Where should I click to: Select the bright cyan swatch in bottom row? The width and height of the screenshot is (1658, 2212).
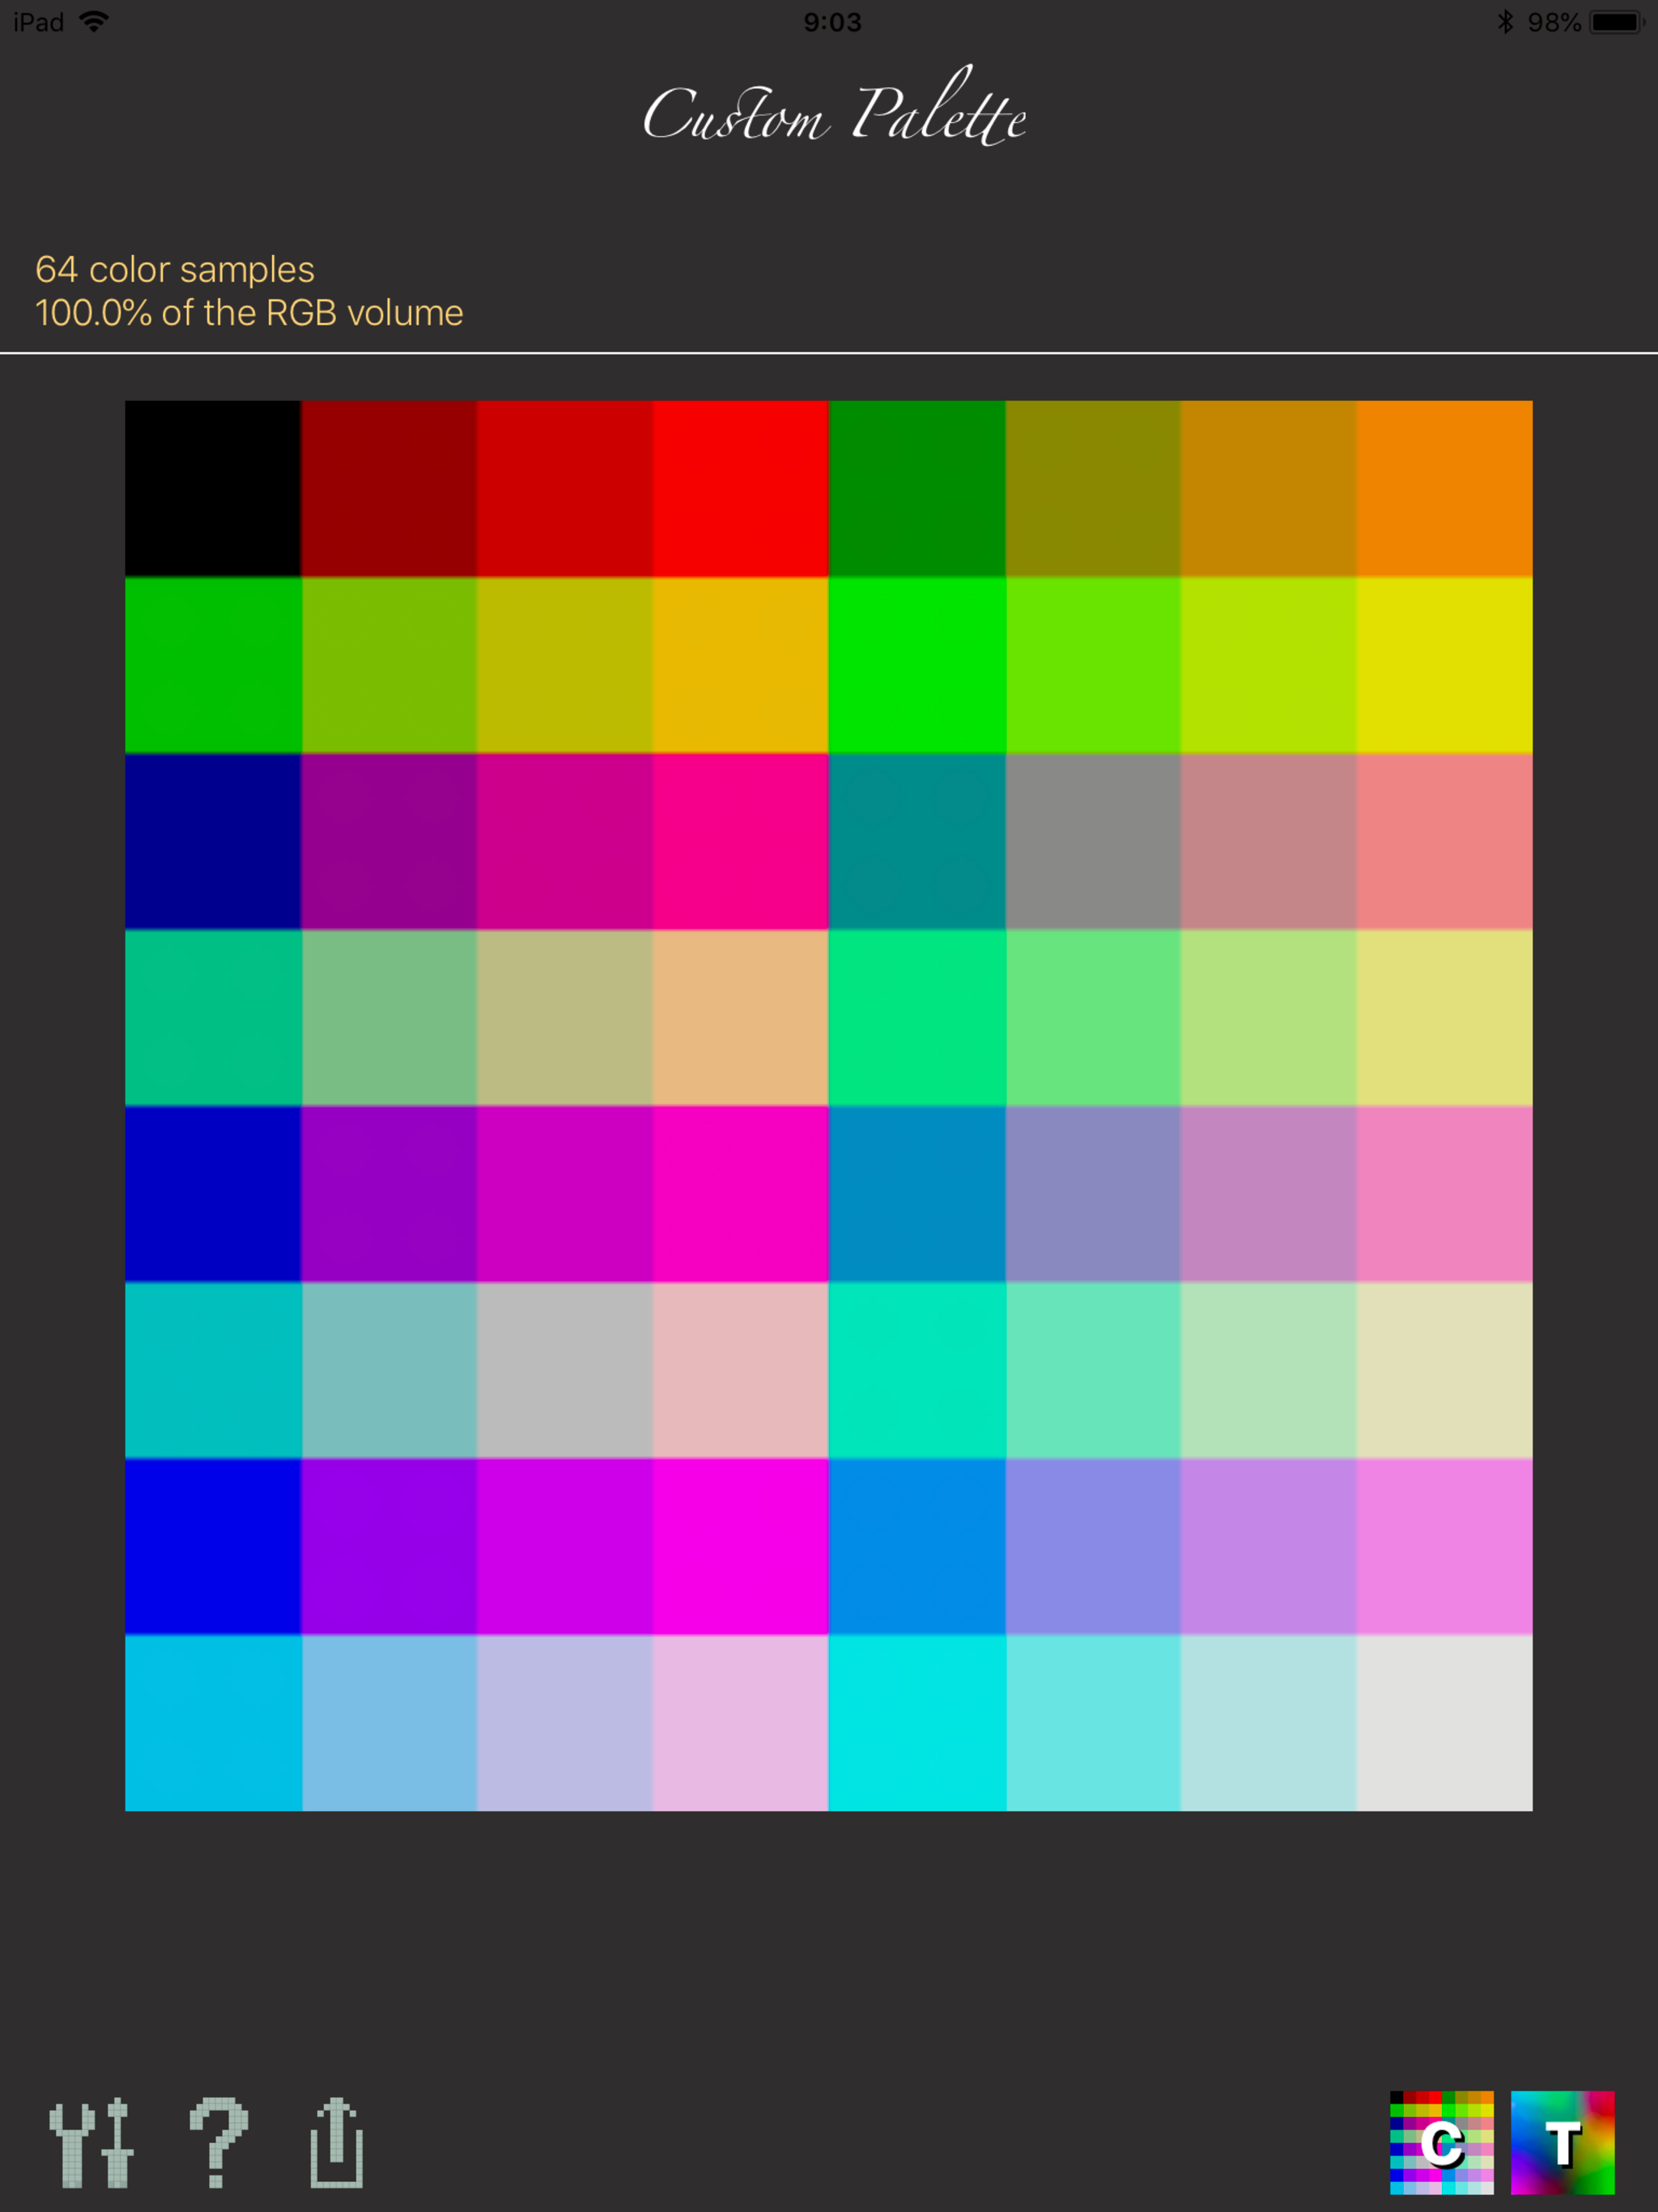coord(916,1722)
